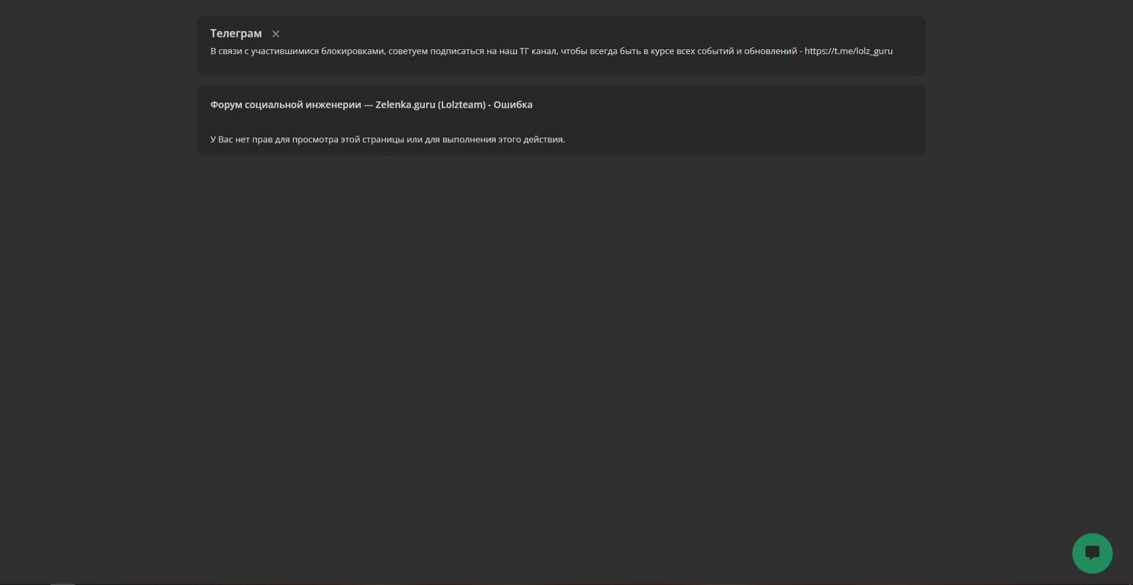The height and width of the screenshot is (585, 1133).
Task: Dismiss the Телеграм notice with the X
Action: (x=276, y=34)
